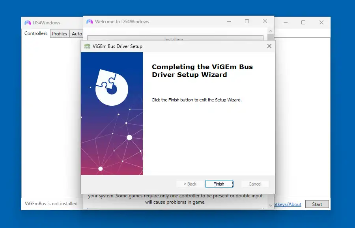Click the DS4Windows controller icon in the main window
Screen dimensions: 355x228
(x=28, y=22)
